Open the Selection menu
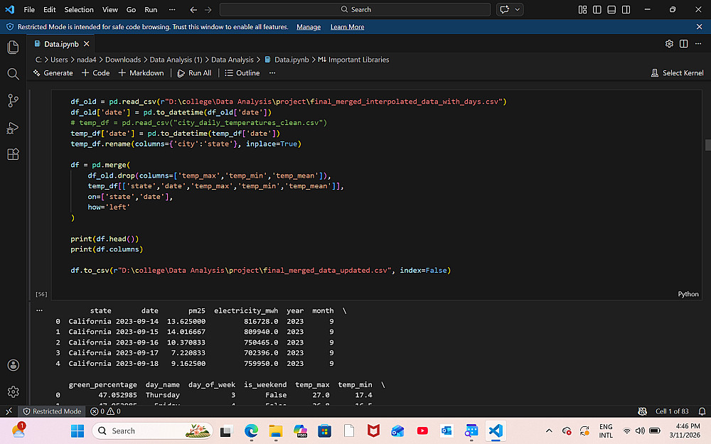 [x=79, y=9]
